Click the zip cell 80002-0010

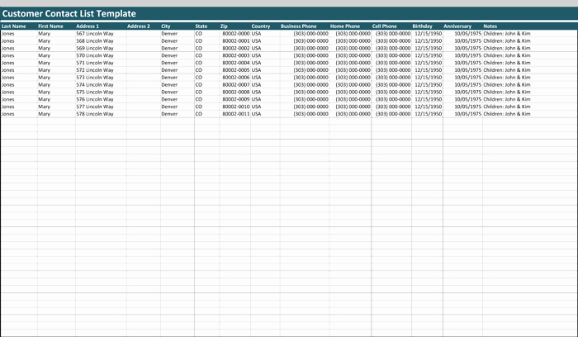click(236, 107)
